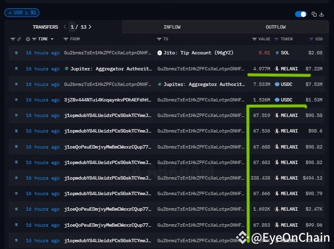Open the SOL token link
334x249 pixels.
[285, 53]
